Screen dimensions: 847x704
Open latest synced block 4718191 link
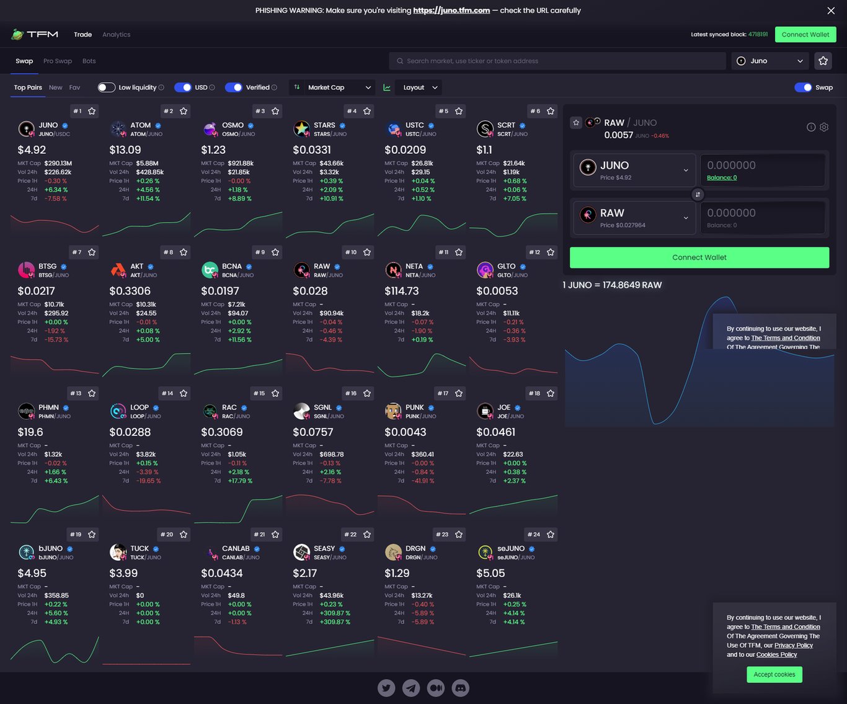click(758, 35)
